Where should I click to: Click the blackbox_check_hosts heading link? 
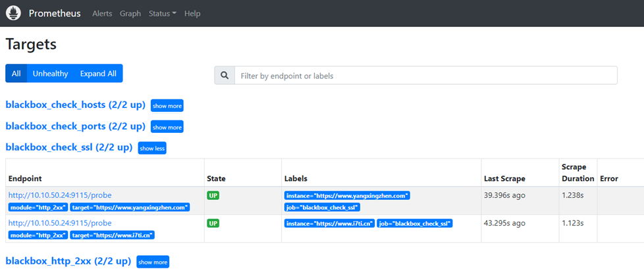[x=76, y=105]
